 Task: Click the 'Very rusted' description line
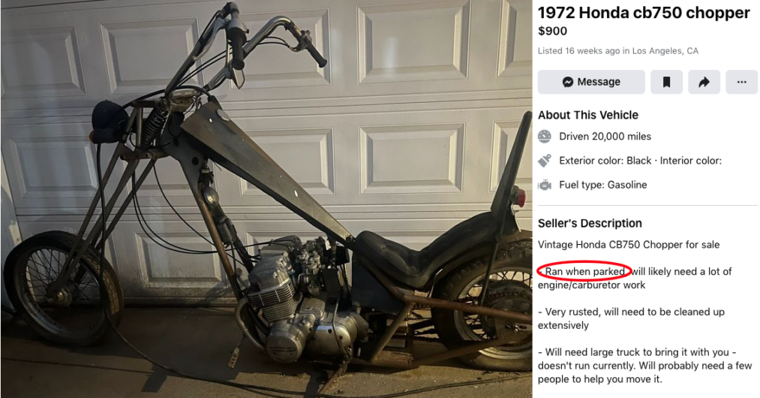point(631,318)
